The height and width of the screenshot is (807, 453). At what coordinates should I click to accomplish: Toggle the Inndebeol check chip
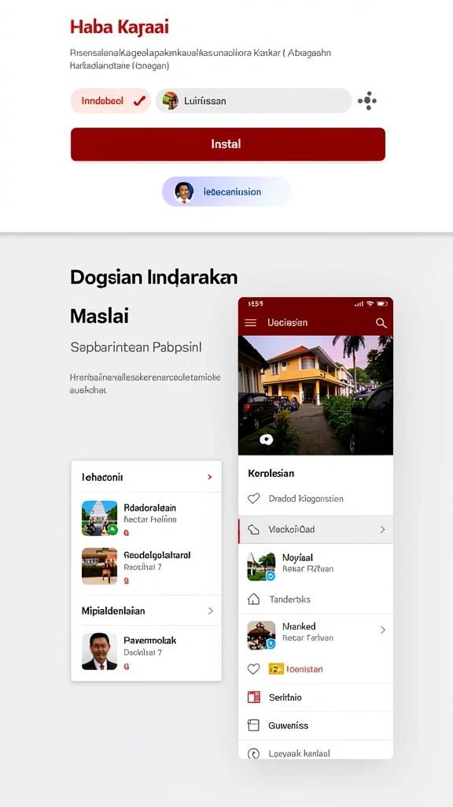110,101
